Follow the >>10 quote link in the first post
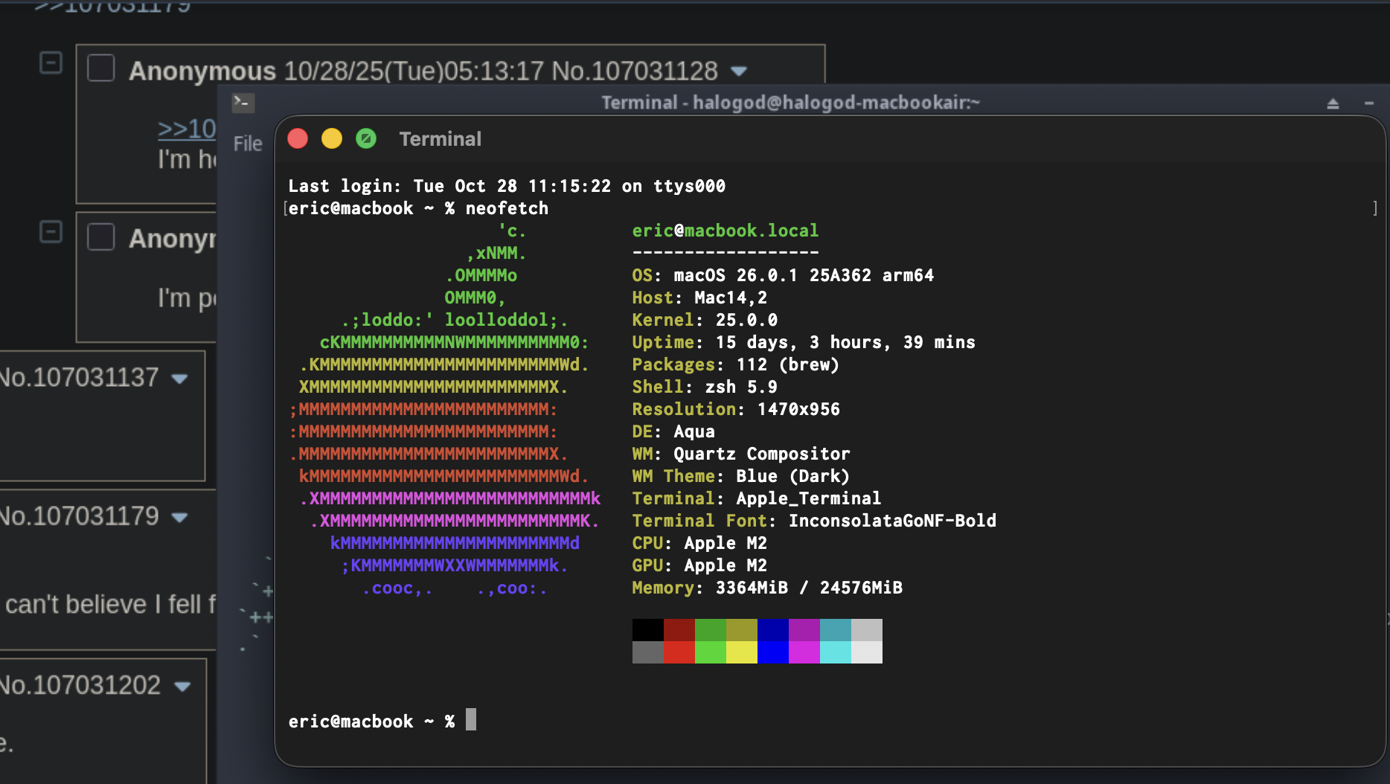Viewport: 1390px width, 784px height. (187, 129)
